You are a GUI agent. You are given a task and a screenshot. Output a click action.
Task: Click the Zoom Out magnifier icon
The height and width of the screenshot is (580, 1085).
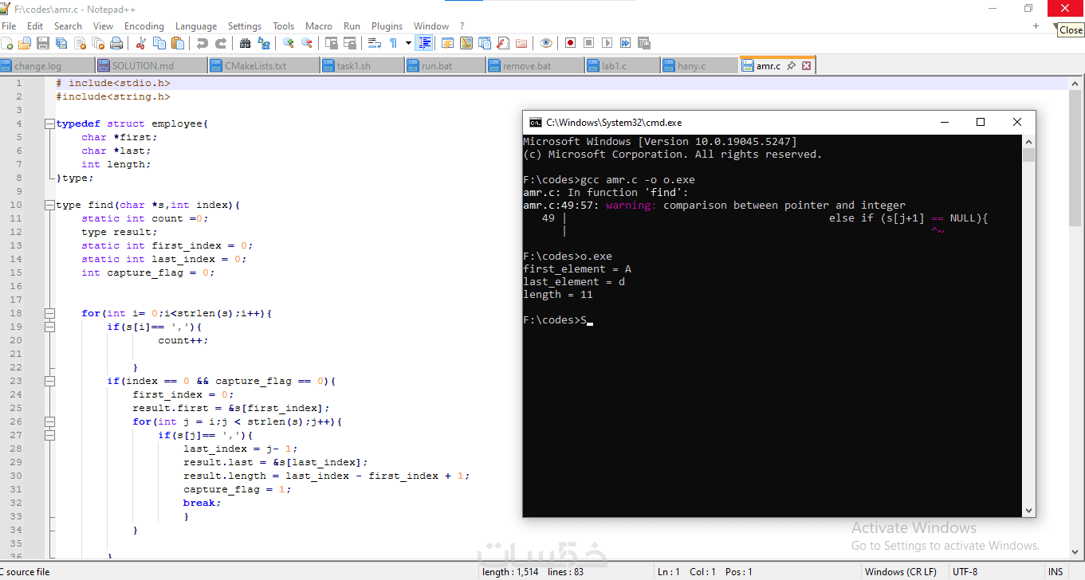[307, 43]
